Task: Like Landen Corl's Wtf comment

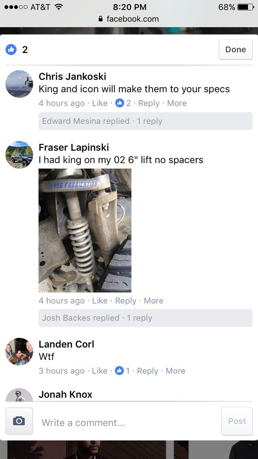Action: point(100,371)
